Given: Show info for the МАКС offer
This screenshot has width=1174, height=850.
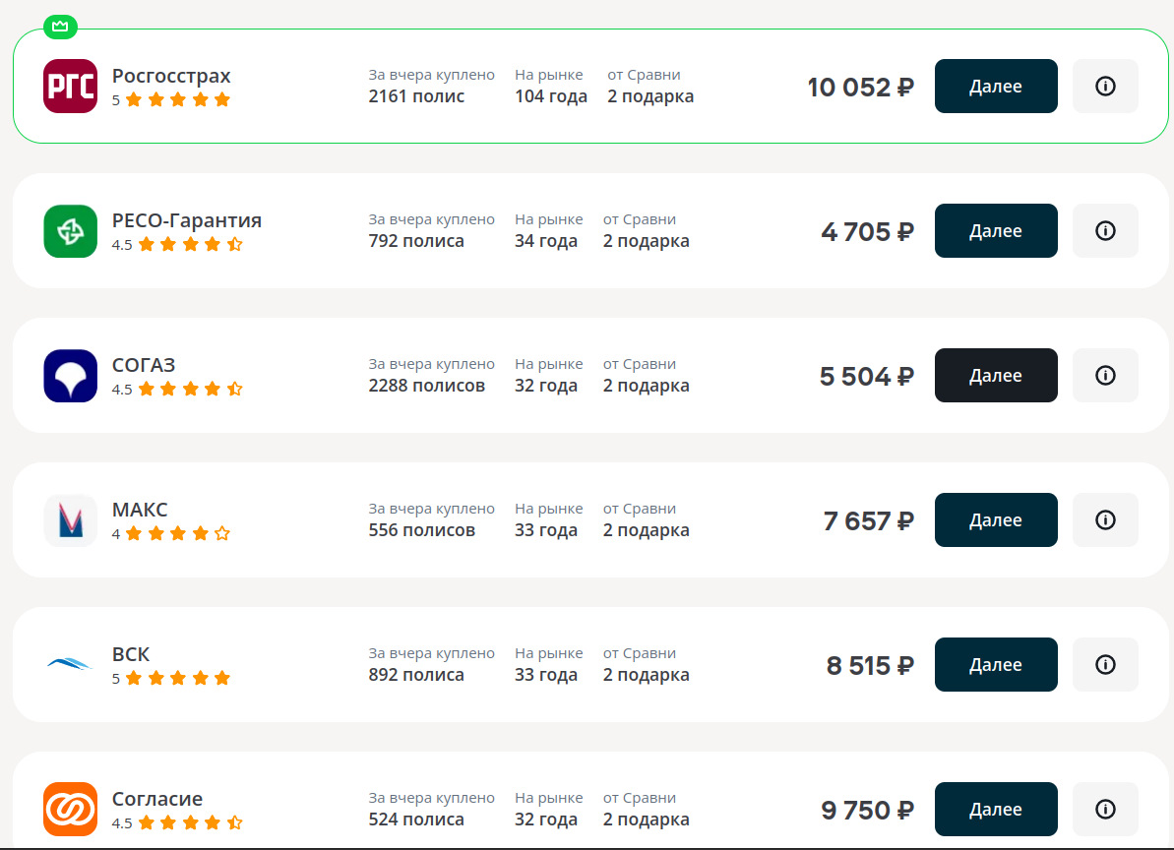Looking at the screenshot, I should [1105, 520].
